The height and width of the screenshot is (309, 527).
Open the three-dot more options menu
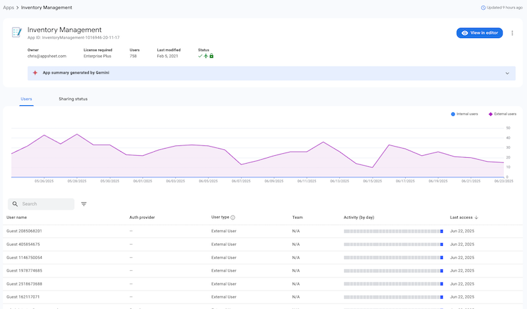click(x=513, y=33)
